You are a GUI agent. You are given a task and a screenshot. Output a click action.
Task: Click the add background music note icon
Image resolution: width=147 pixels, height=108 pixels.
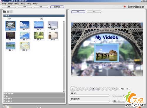[115, 96]
